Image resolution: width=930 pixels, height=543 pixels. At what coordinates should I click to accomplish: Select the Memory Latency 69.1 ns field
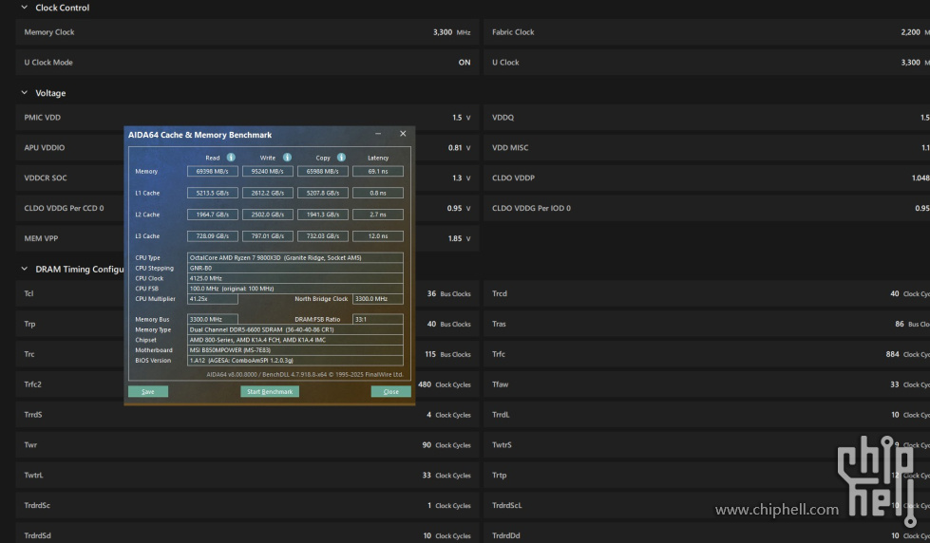point(377,172)
